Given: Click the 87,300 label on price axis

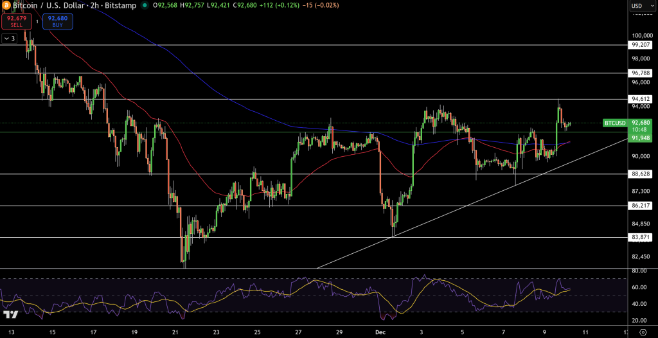Looking at the screenshot, I should click(x=641, y=191).
